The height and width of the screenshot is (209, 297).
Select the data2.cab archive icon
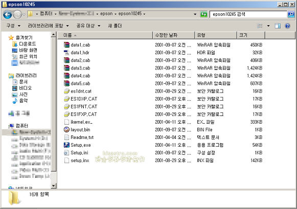click(66, 60)
